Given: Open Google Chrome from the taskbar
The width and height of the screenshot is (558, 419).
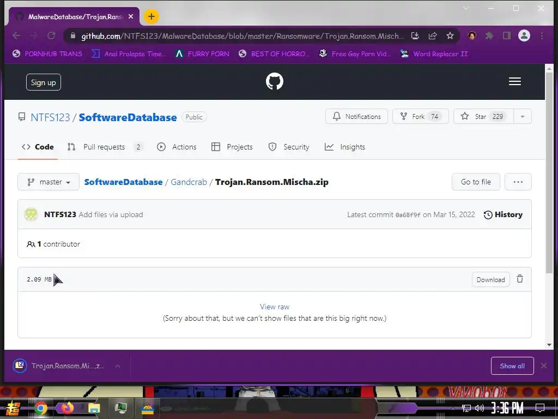Looking at the screenshot, I should (x=40, y=408).
